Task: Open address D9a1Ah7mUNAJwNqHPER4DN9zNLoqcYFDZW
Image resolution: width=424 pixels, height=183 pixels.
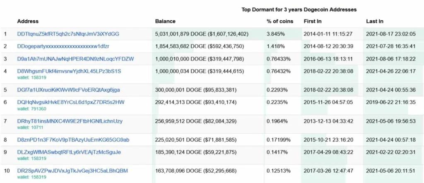Action: pyautogui.click(x=75, y=59)
